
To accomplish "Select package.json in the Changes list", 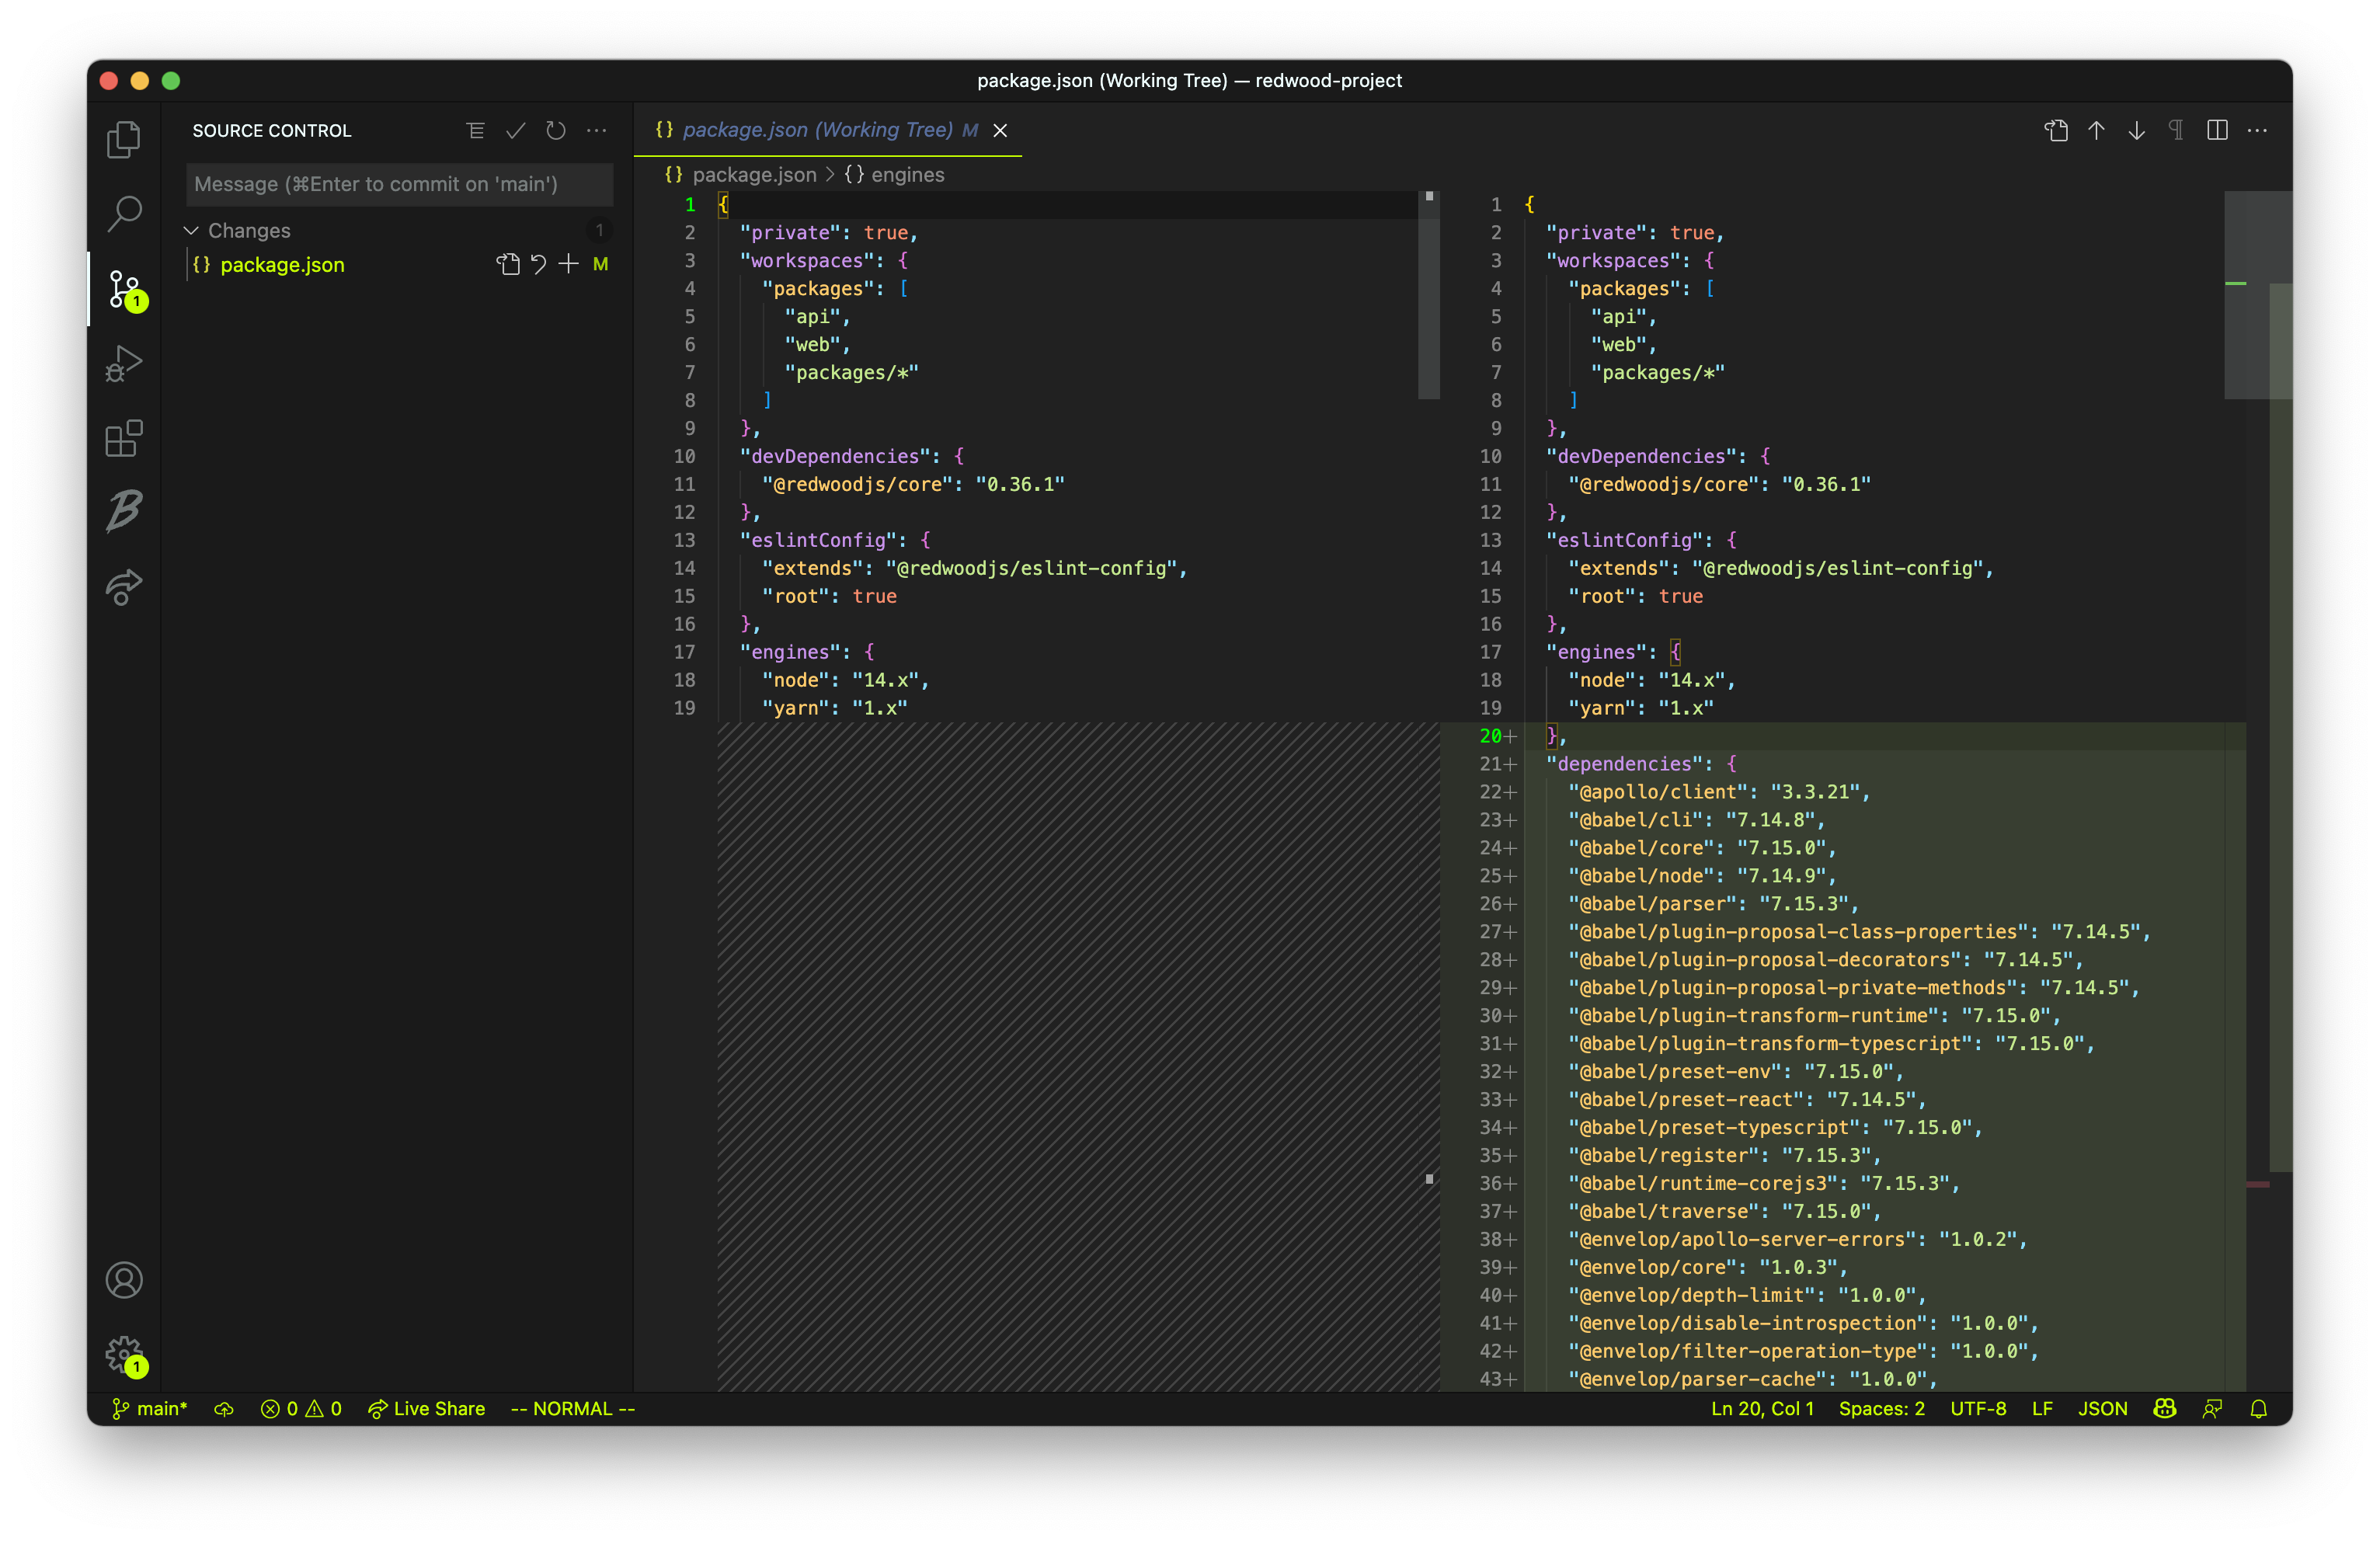I will tap(282, 265).
